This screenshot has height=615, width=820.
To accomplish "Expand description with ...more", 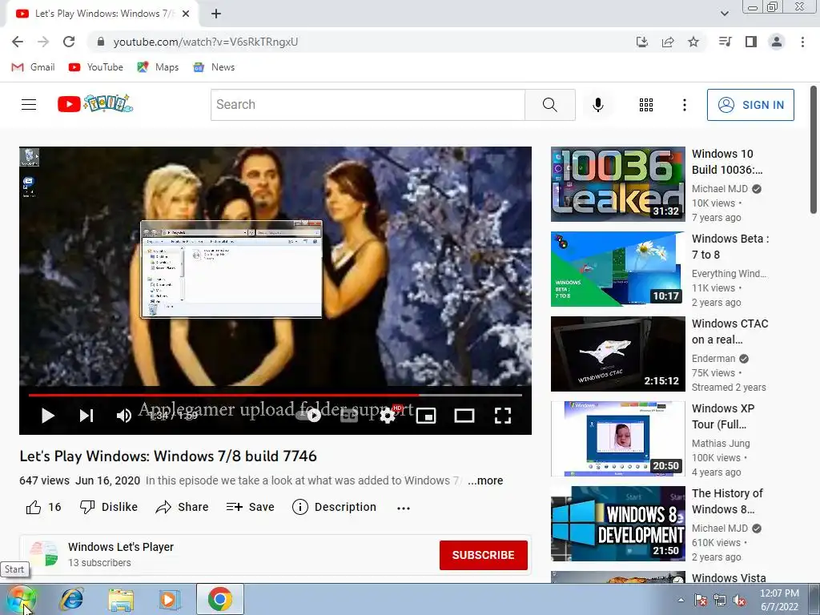I will 485,480.
